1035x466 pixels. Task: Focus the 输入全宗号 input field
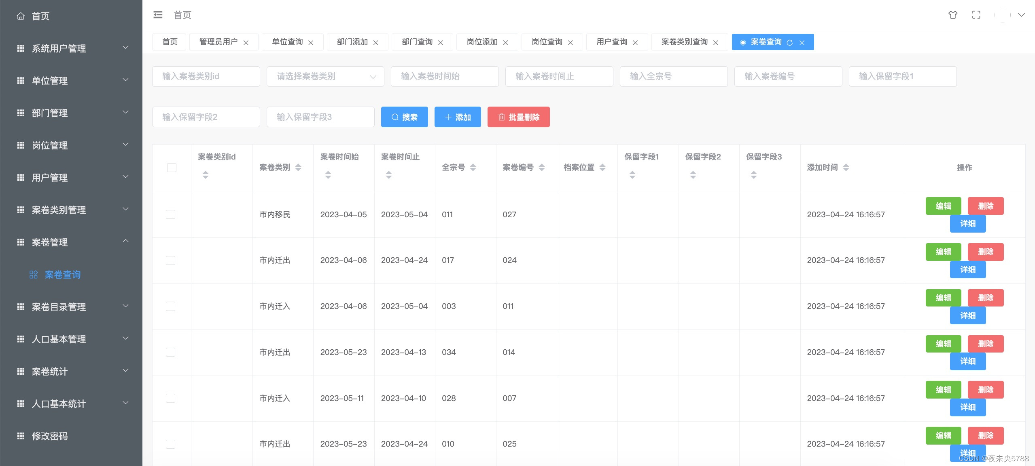[673, 76]
